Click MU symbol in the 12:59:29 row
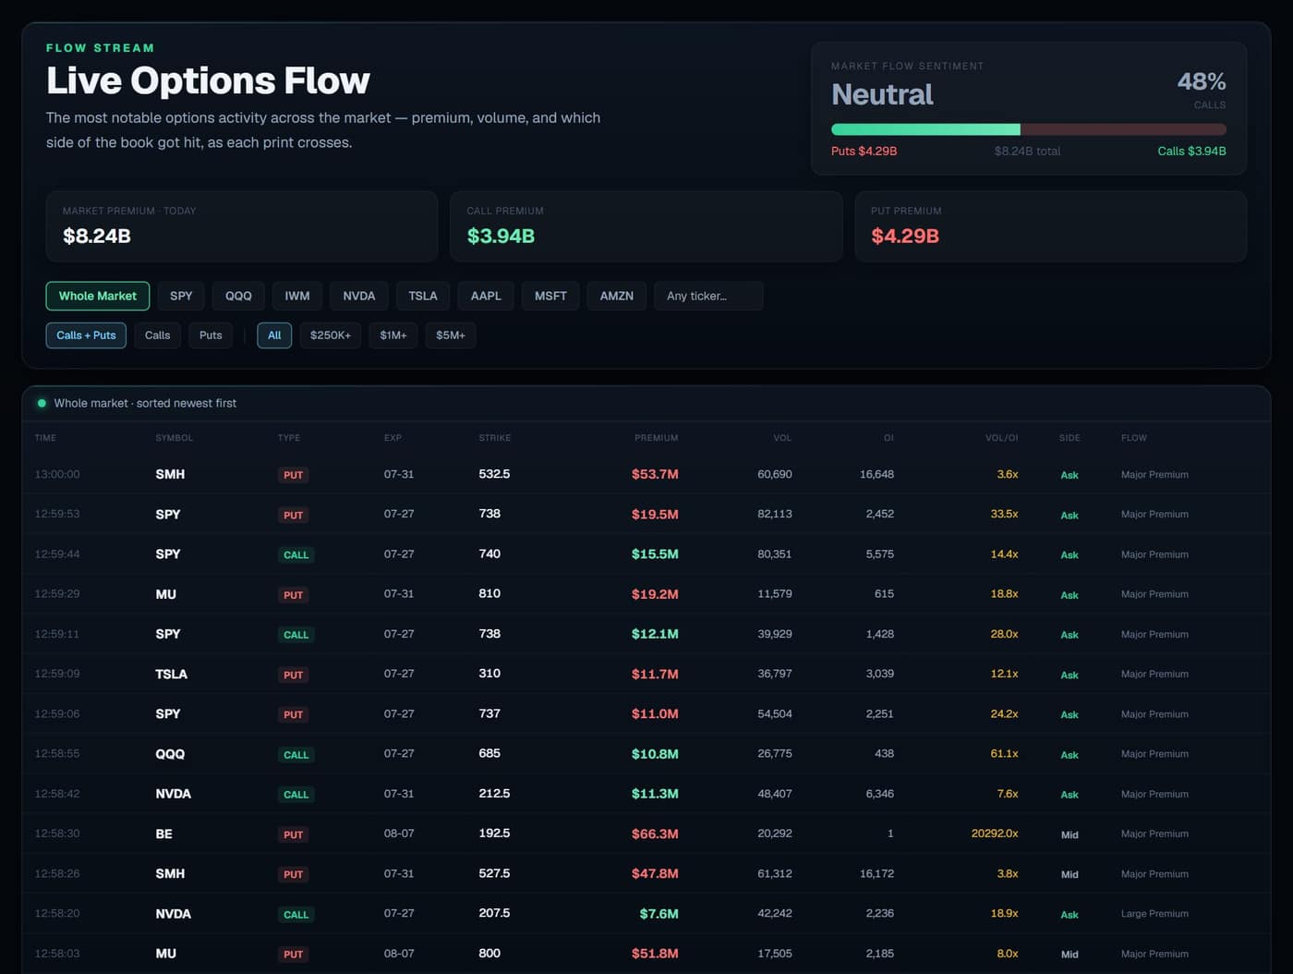1293x974 pixels. 165,594
